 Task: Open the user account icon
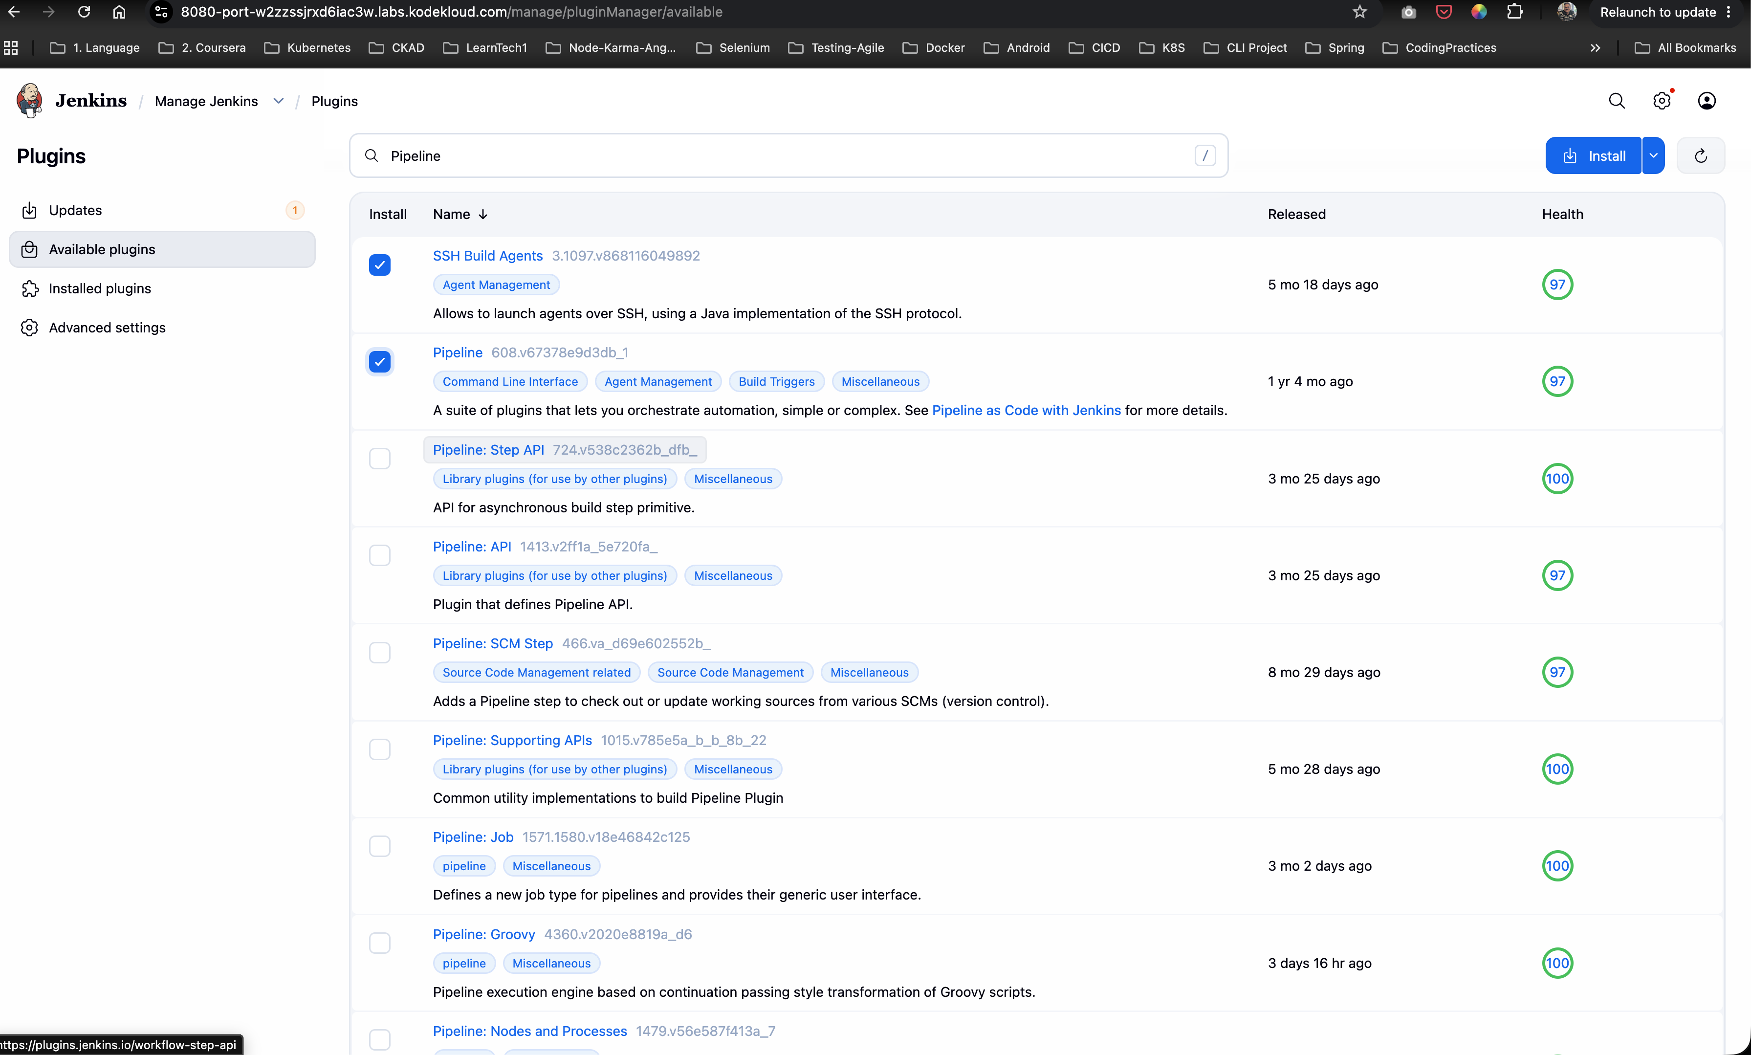[1707, 101]
